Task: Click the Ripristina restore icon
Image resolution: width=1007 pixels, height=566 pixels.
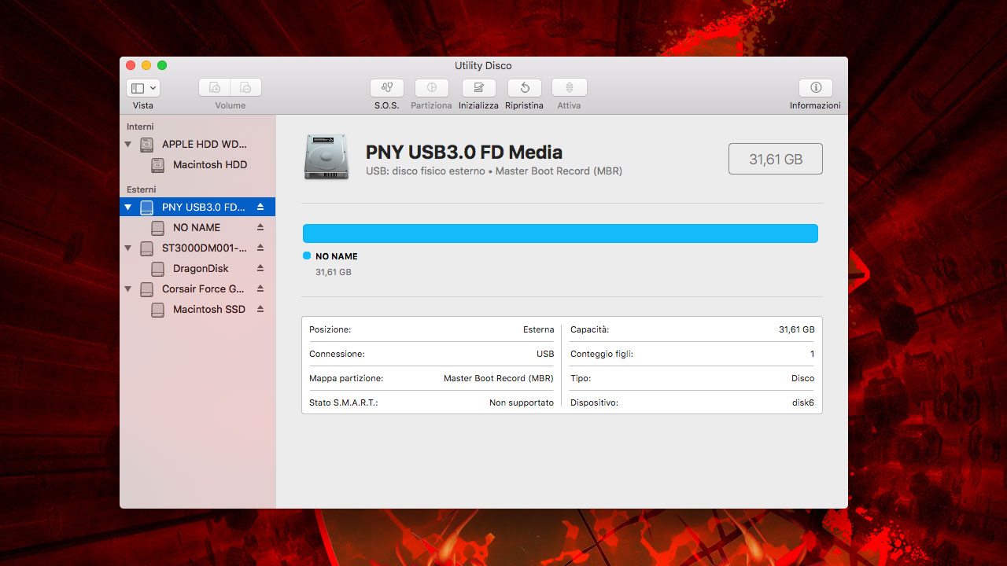Action: point(524,88)
